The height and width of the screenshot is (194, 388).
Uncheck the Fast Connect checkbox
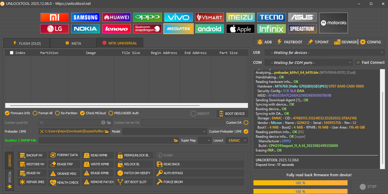pos(358,62)
